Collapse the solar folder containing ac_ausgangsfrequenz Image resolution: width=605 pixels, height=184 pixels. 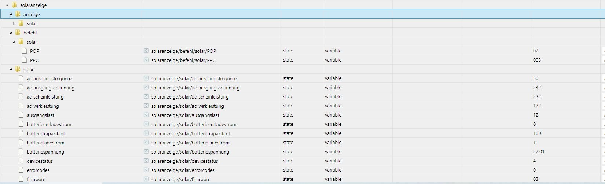11,69
